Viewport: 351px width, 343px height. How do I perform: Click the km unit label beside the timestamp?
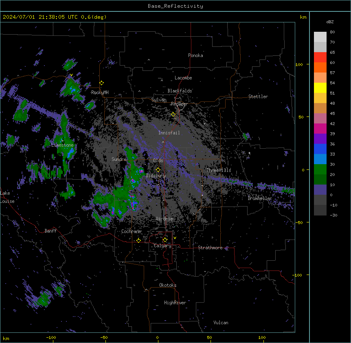(303, 17)
